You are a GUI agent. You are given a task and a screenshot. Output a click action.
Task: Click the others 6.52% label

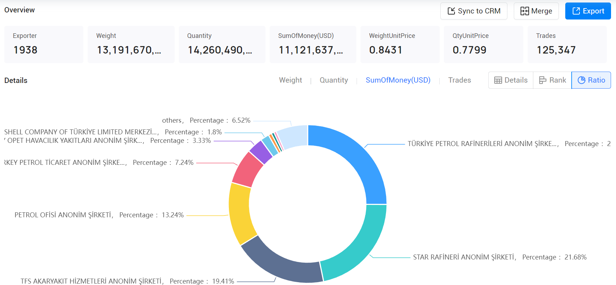206,120
